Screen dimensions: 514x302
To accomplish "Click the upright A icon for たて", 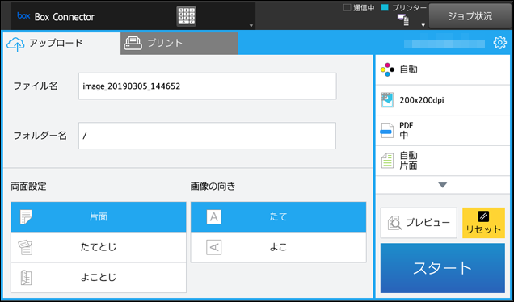I will (213, 217).
